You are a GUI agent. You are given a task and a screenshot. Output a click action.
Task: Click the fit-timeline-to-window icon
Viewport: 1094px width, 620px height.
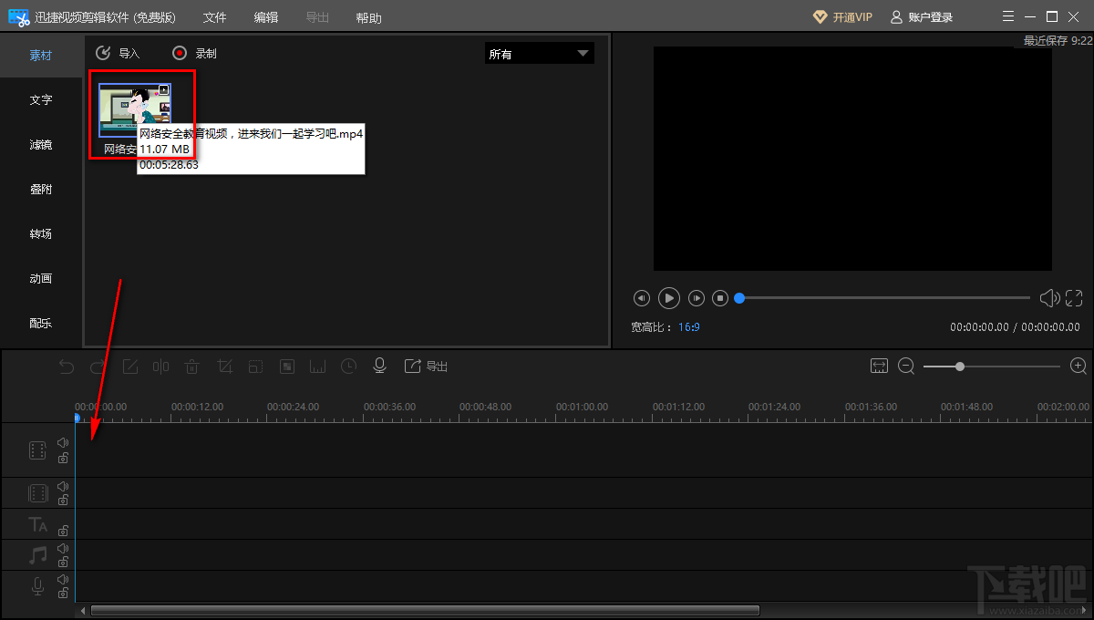click(x=879, y=366)
